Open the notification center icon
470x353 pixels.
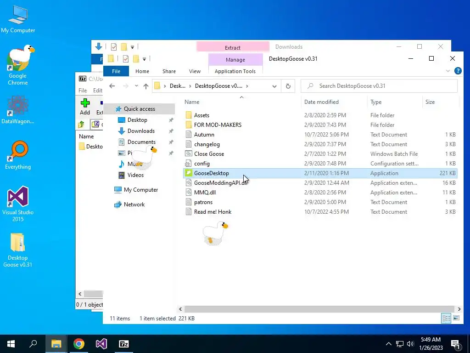456,344
